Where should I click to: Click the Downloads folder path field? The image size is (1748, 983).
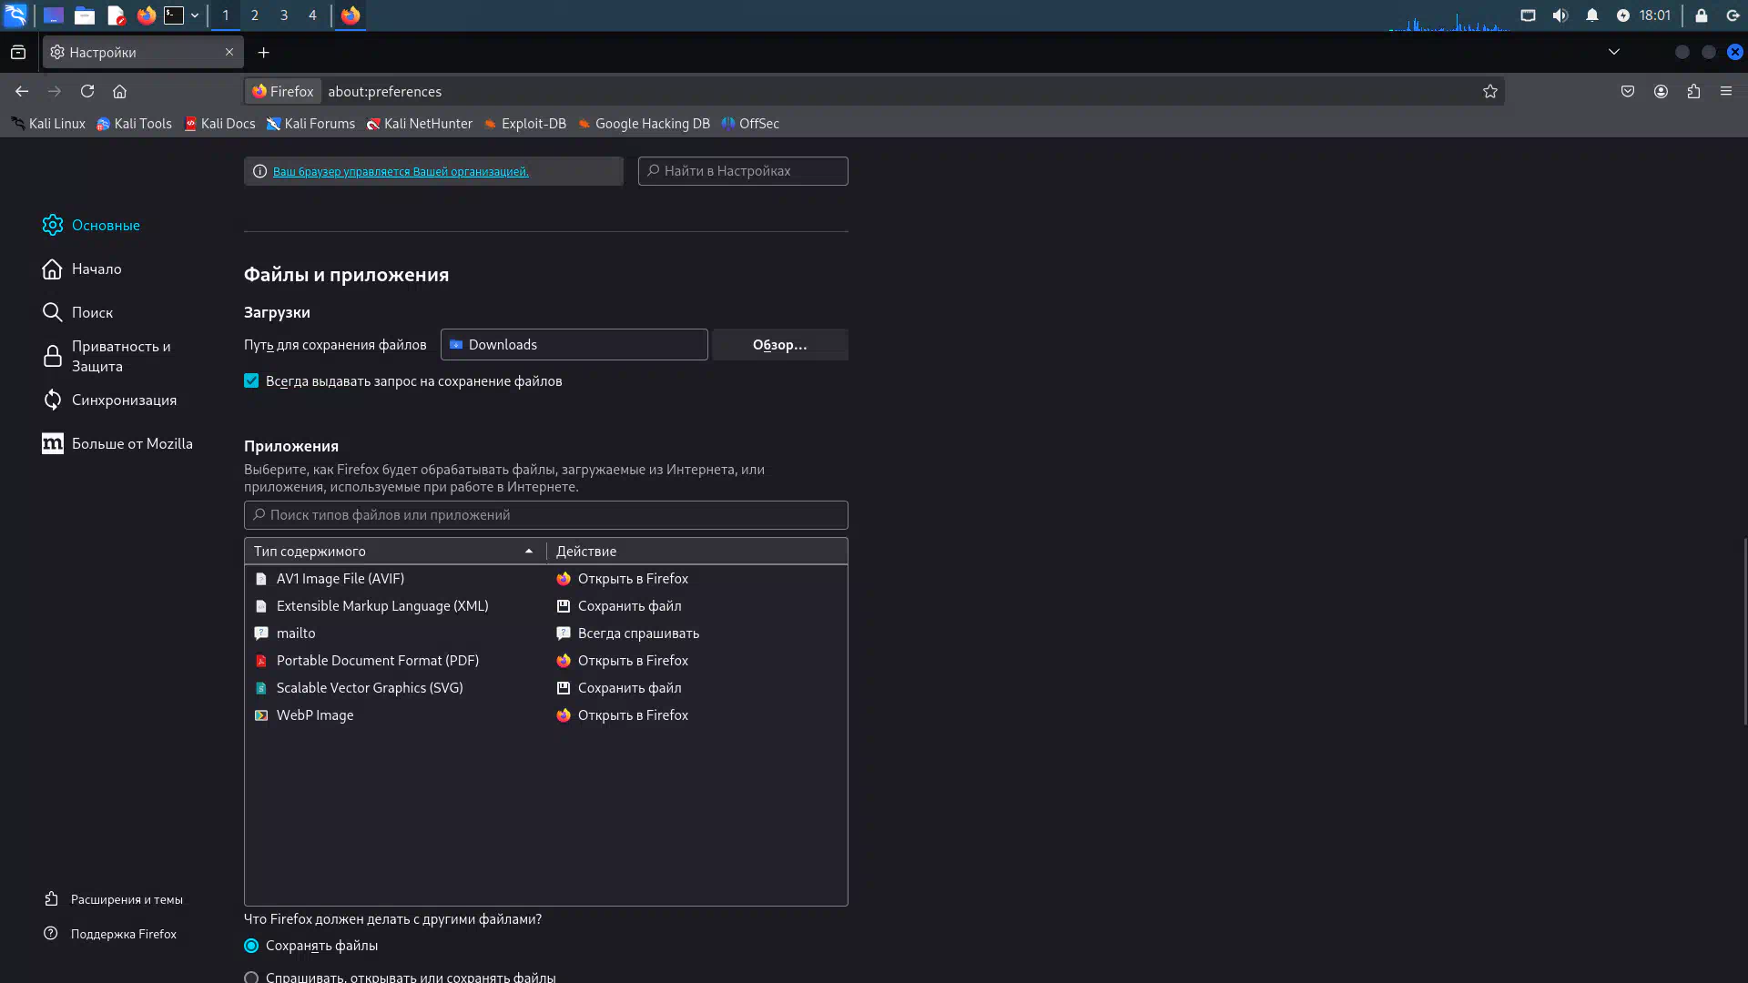pos(574,344)
